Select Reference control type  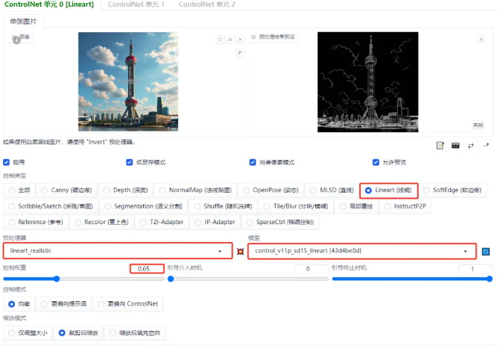click(36, 222)
